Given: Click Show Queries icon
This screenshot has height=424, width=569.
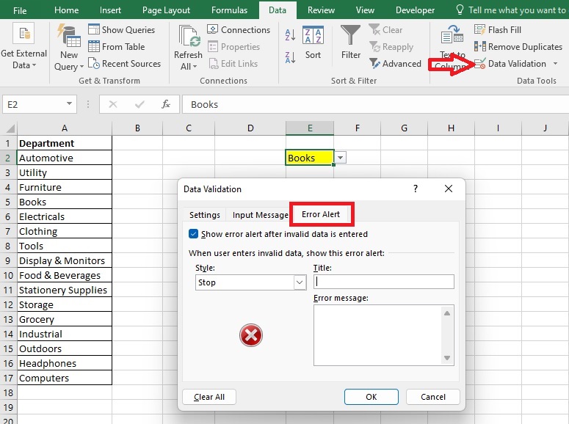Looking at the screenshot, I should pyautogui.click(x=94, y=29).
